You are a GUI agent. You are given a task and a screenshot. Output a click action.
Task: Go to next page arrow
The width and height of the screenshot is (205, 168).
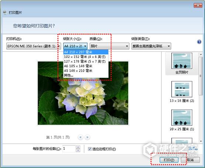pos(88,137)
